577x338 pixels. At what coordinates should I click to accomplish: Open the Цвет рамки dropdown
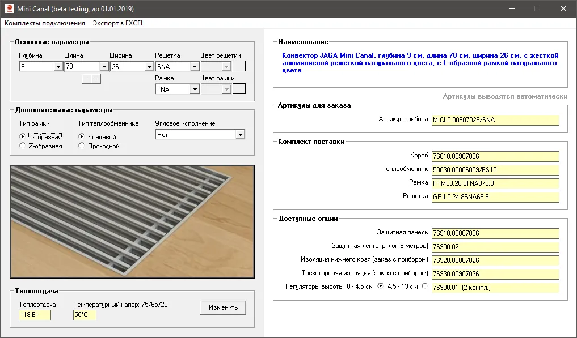click(x=227, y=89)
